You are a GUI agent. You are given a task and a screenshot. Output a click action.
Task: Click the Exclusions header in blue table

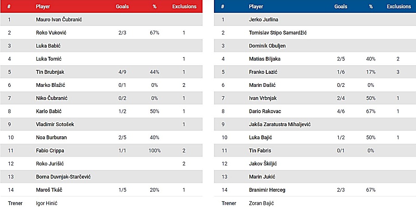click(399, 6)
